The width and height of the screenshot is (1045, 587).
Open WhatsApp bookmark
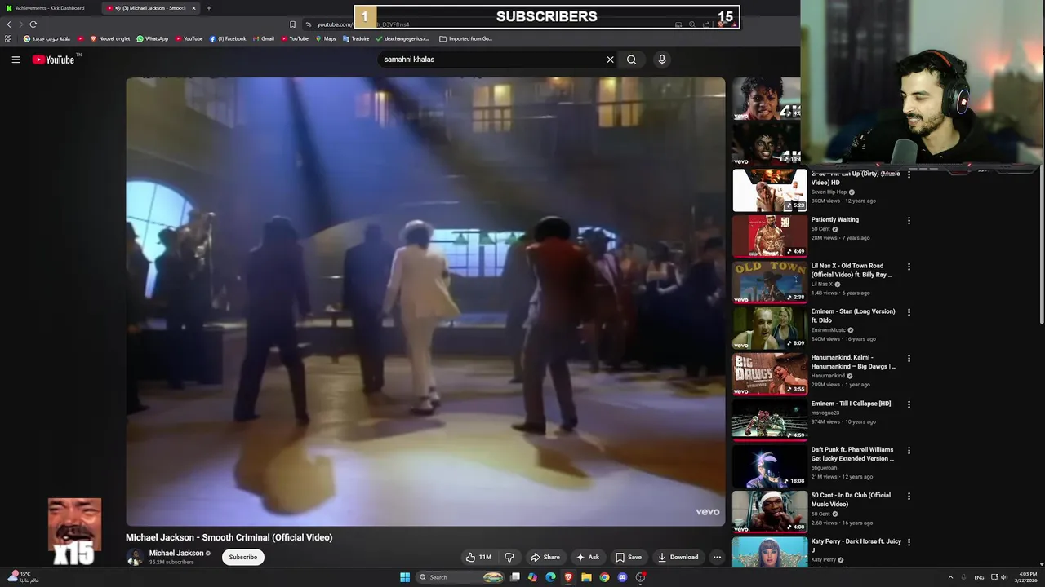pyautogui.click(x=153, y=38)
